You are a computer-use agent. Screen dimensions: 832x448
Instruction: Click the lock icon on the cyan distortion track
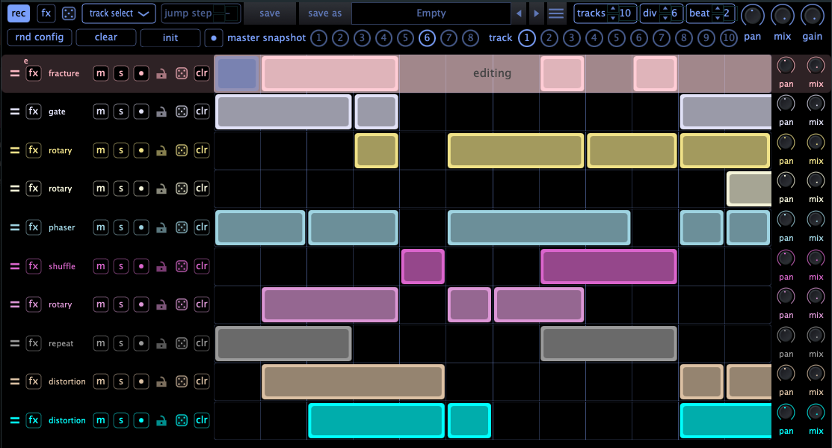tap(161, 420)
